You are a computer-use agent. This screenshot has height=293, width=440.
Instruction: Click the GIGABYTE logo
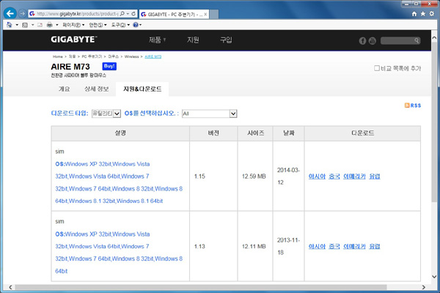point(74,40)
